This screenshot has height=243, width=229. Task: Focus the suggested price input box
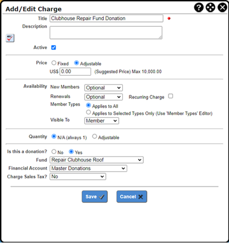click(x=75, y=71)
